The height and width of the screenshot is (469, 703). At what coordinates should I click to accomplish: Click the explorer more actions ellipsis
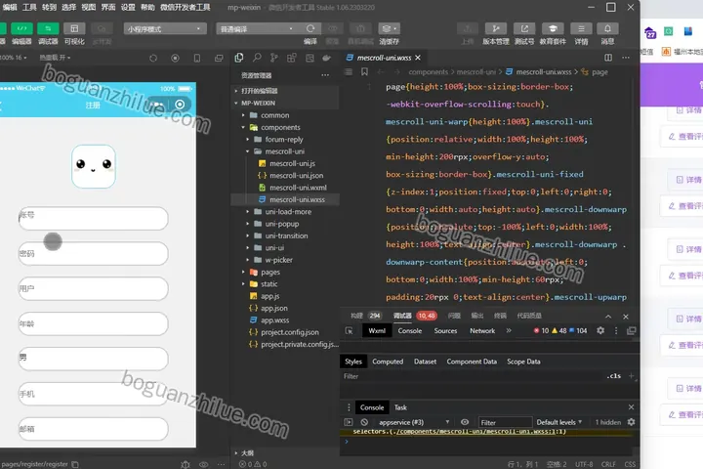coord(325,75)
